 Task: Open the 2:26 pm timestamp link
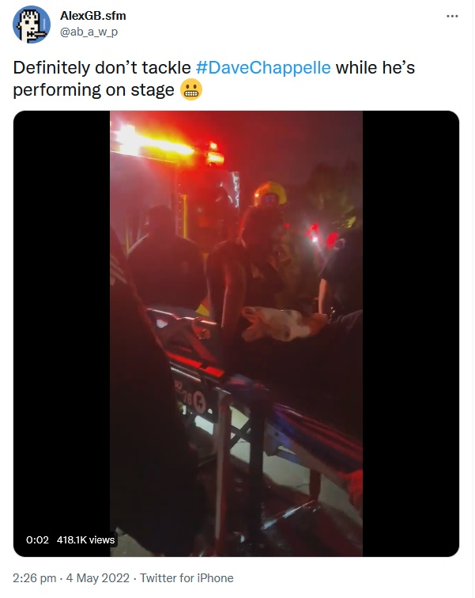(x=34, y=578)
